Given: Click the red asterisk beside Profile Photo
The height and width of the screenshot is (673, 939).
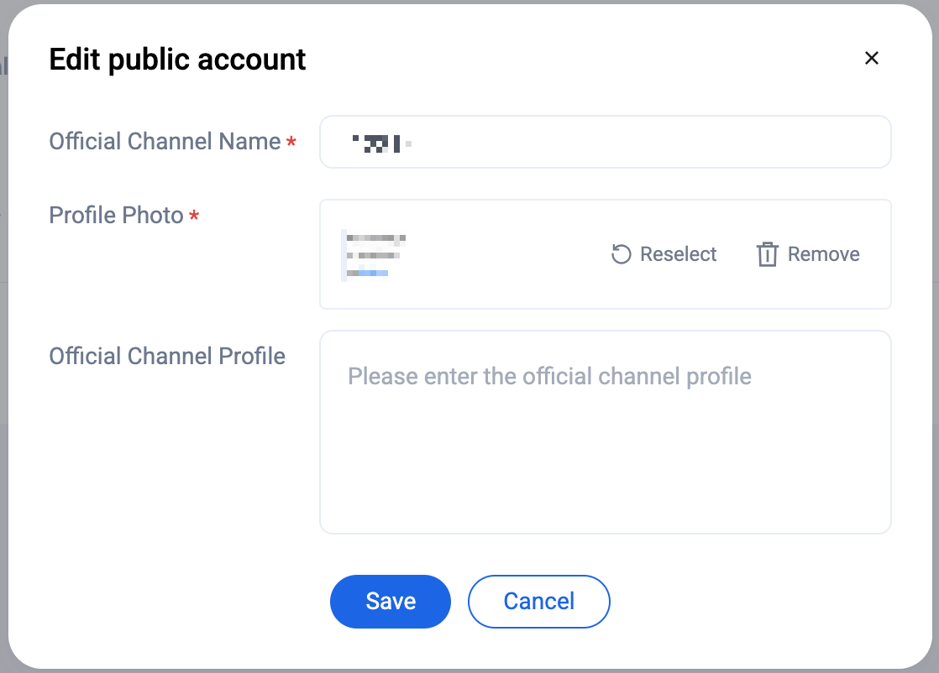Looking at the screenshot, I should 194,217.
